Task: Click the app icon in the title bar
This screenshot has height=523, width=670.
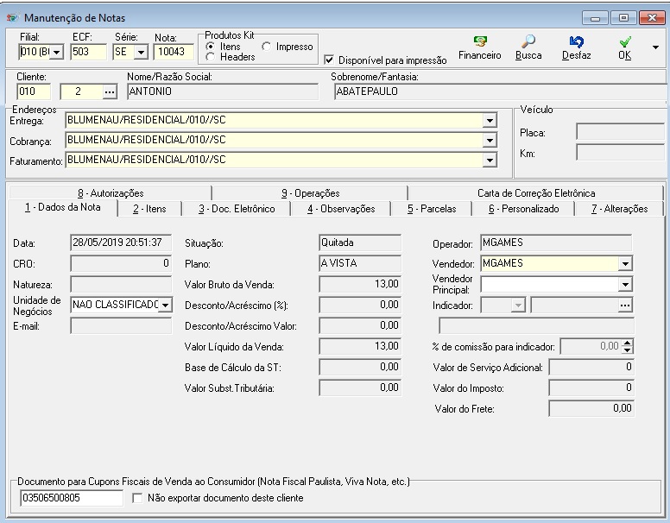Action: click(12, 17)
